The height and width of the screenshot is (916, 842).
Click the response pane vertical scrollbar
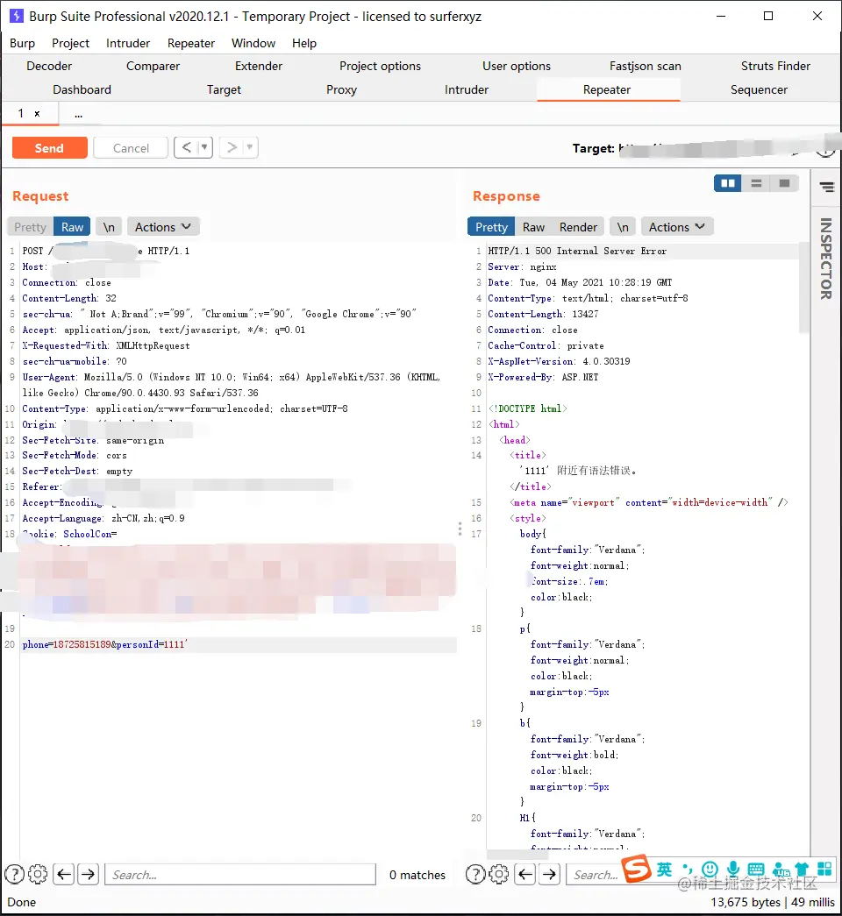click(804, 288)
